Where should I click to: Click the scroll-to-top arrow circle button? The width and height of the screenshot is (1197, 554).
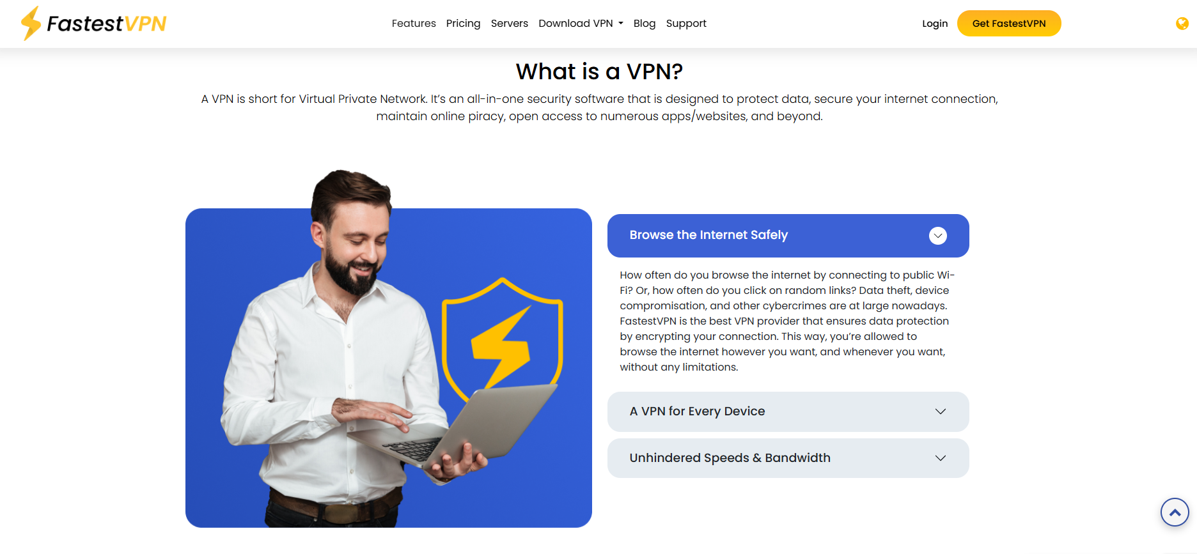pyautogui.click(x=1175, y=512)
